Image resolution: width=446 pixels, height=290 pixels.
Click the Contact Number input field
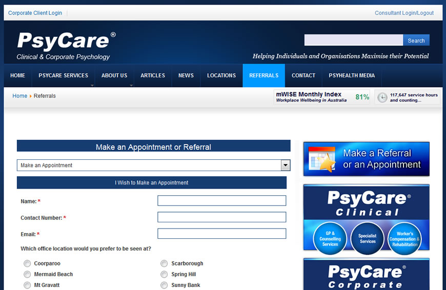coord(221,217)
